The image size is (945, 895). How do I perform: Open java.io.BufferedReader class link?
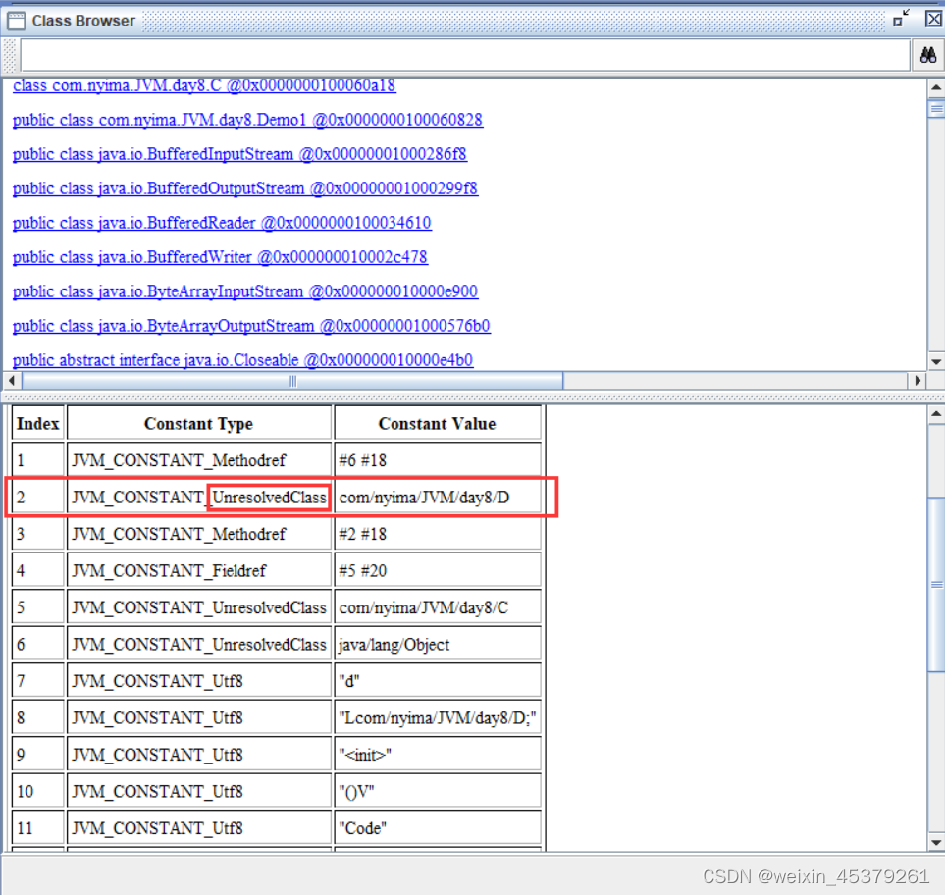[x=222, y=223]
